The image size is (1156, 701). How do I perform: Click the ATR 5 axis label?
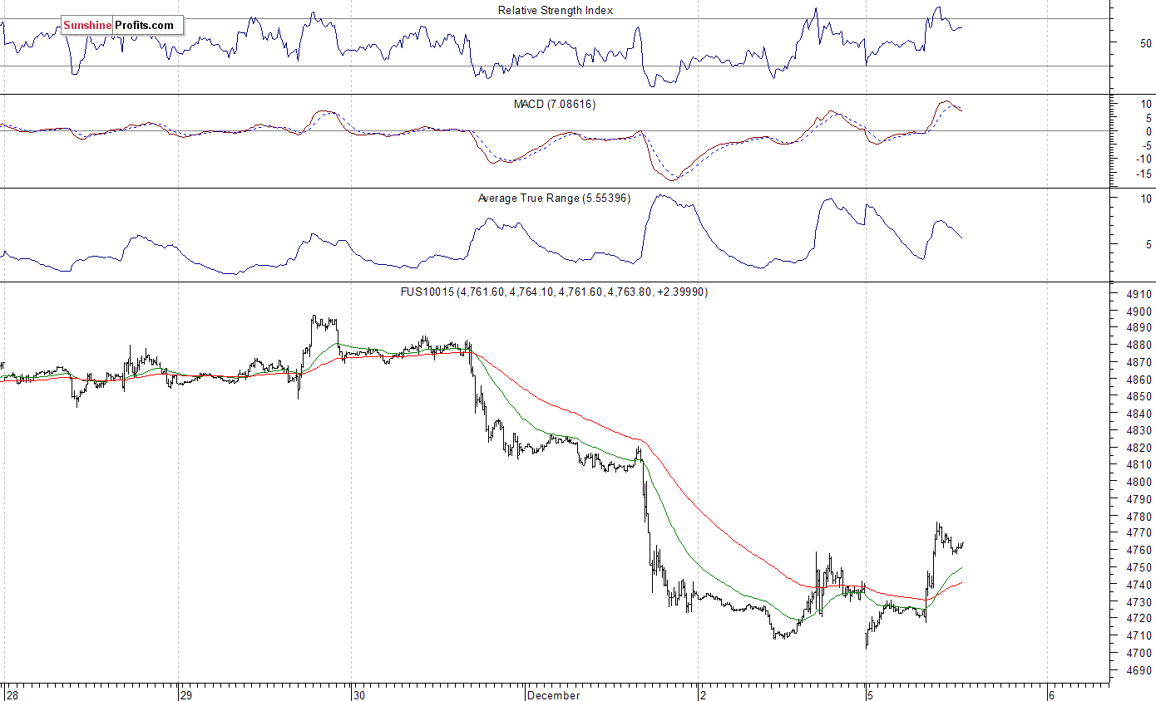pos(1149,245)
